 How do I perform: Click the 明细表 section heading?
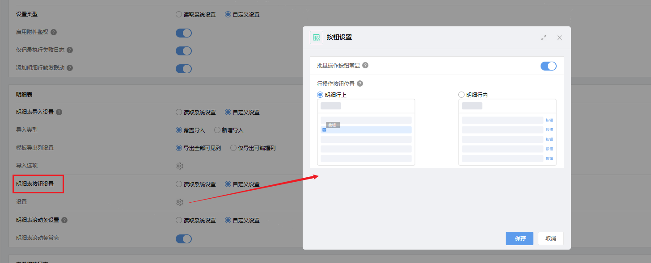pos(24,95)
